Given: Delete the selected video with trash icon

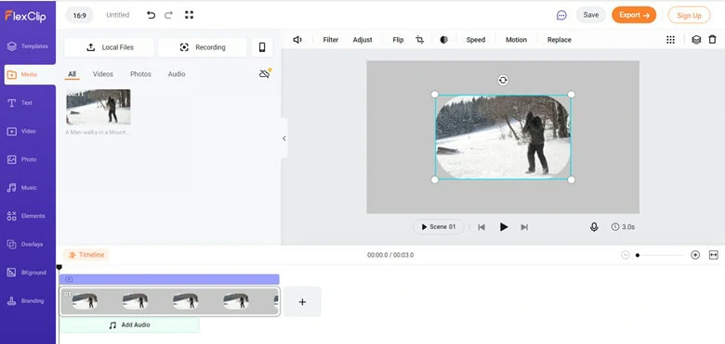Looking at the screenshot, I should [713, 40].
